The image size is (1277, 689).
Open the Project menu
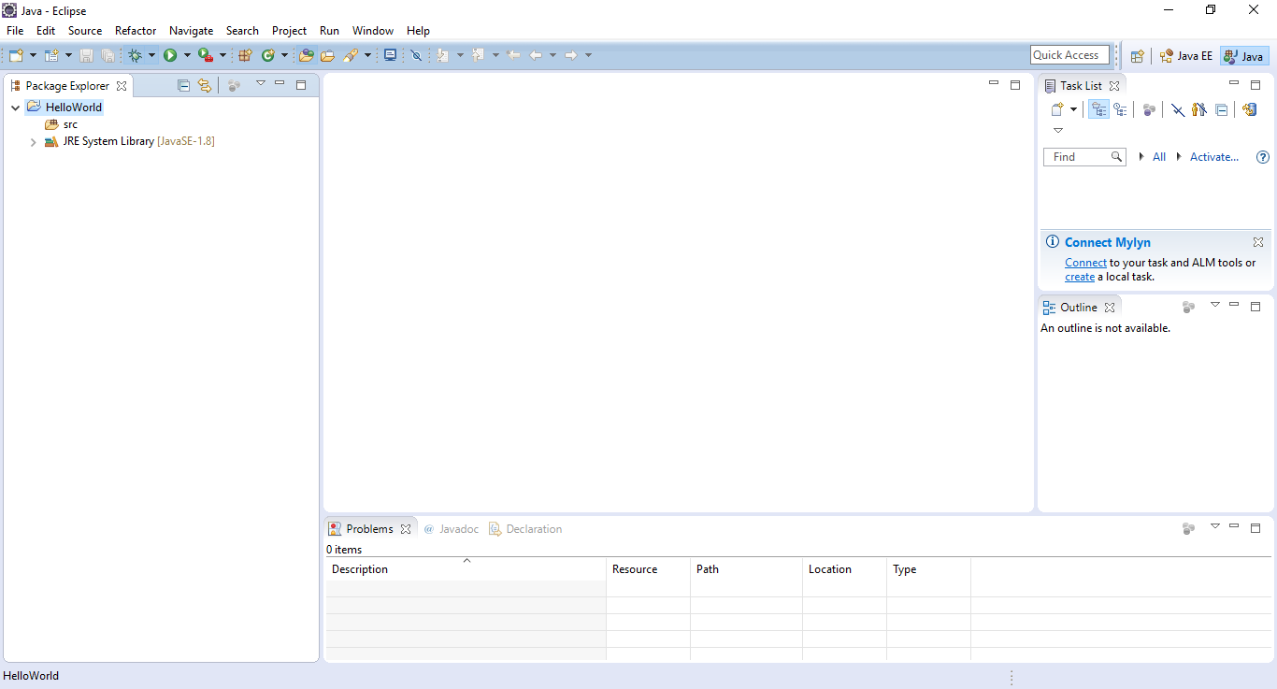289,31
